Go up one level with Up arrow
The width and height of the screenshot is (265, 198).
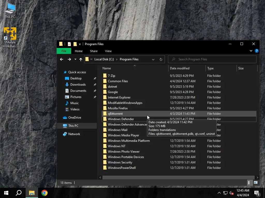[81, 59]
